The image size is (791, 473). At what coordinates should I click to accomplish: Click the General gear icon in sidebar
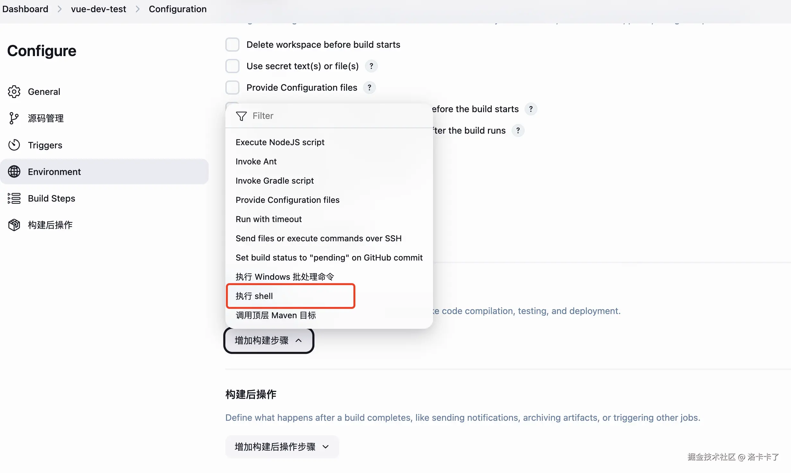(14, 92)
